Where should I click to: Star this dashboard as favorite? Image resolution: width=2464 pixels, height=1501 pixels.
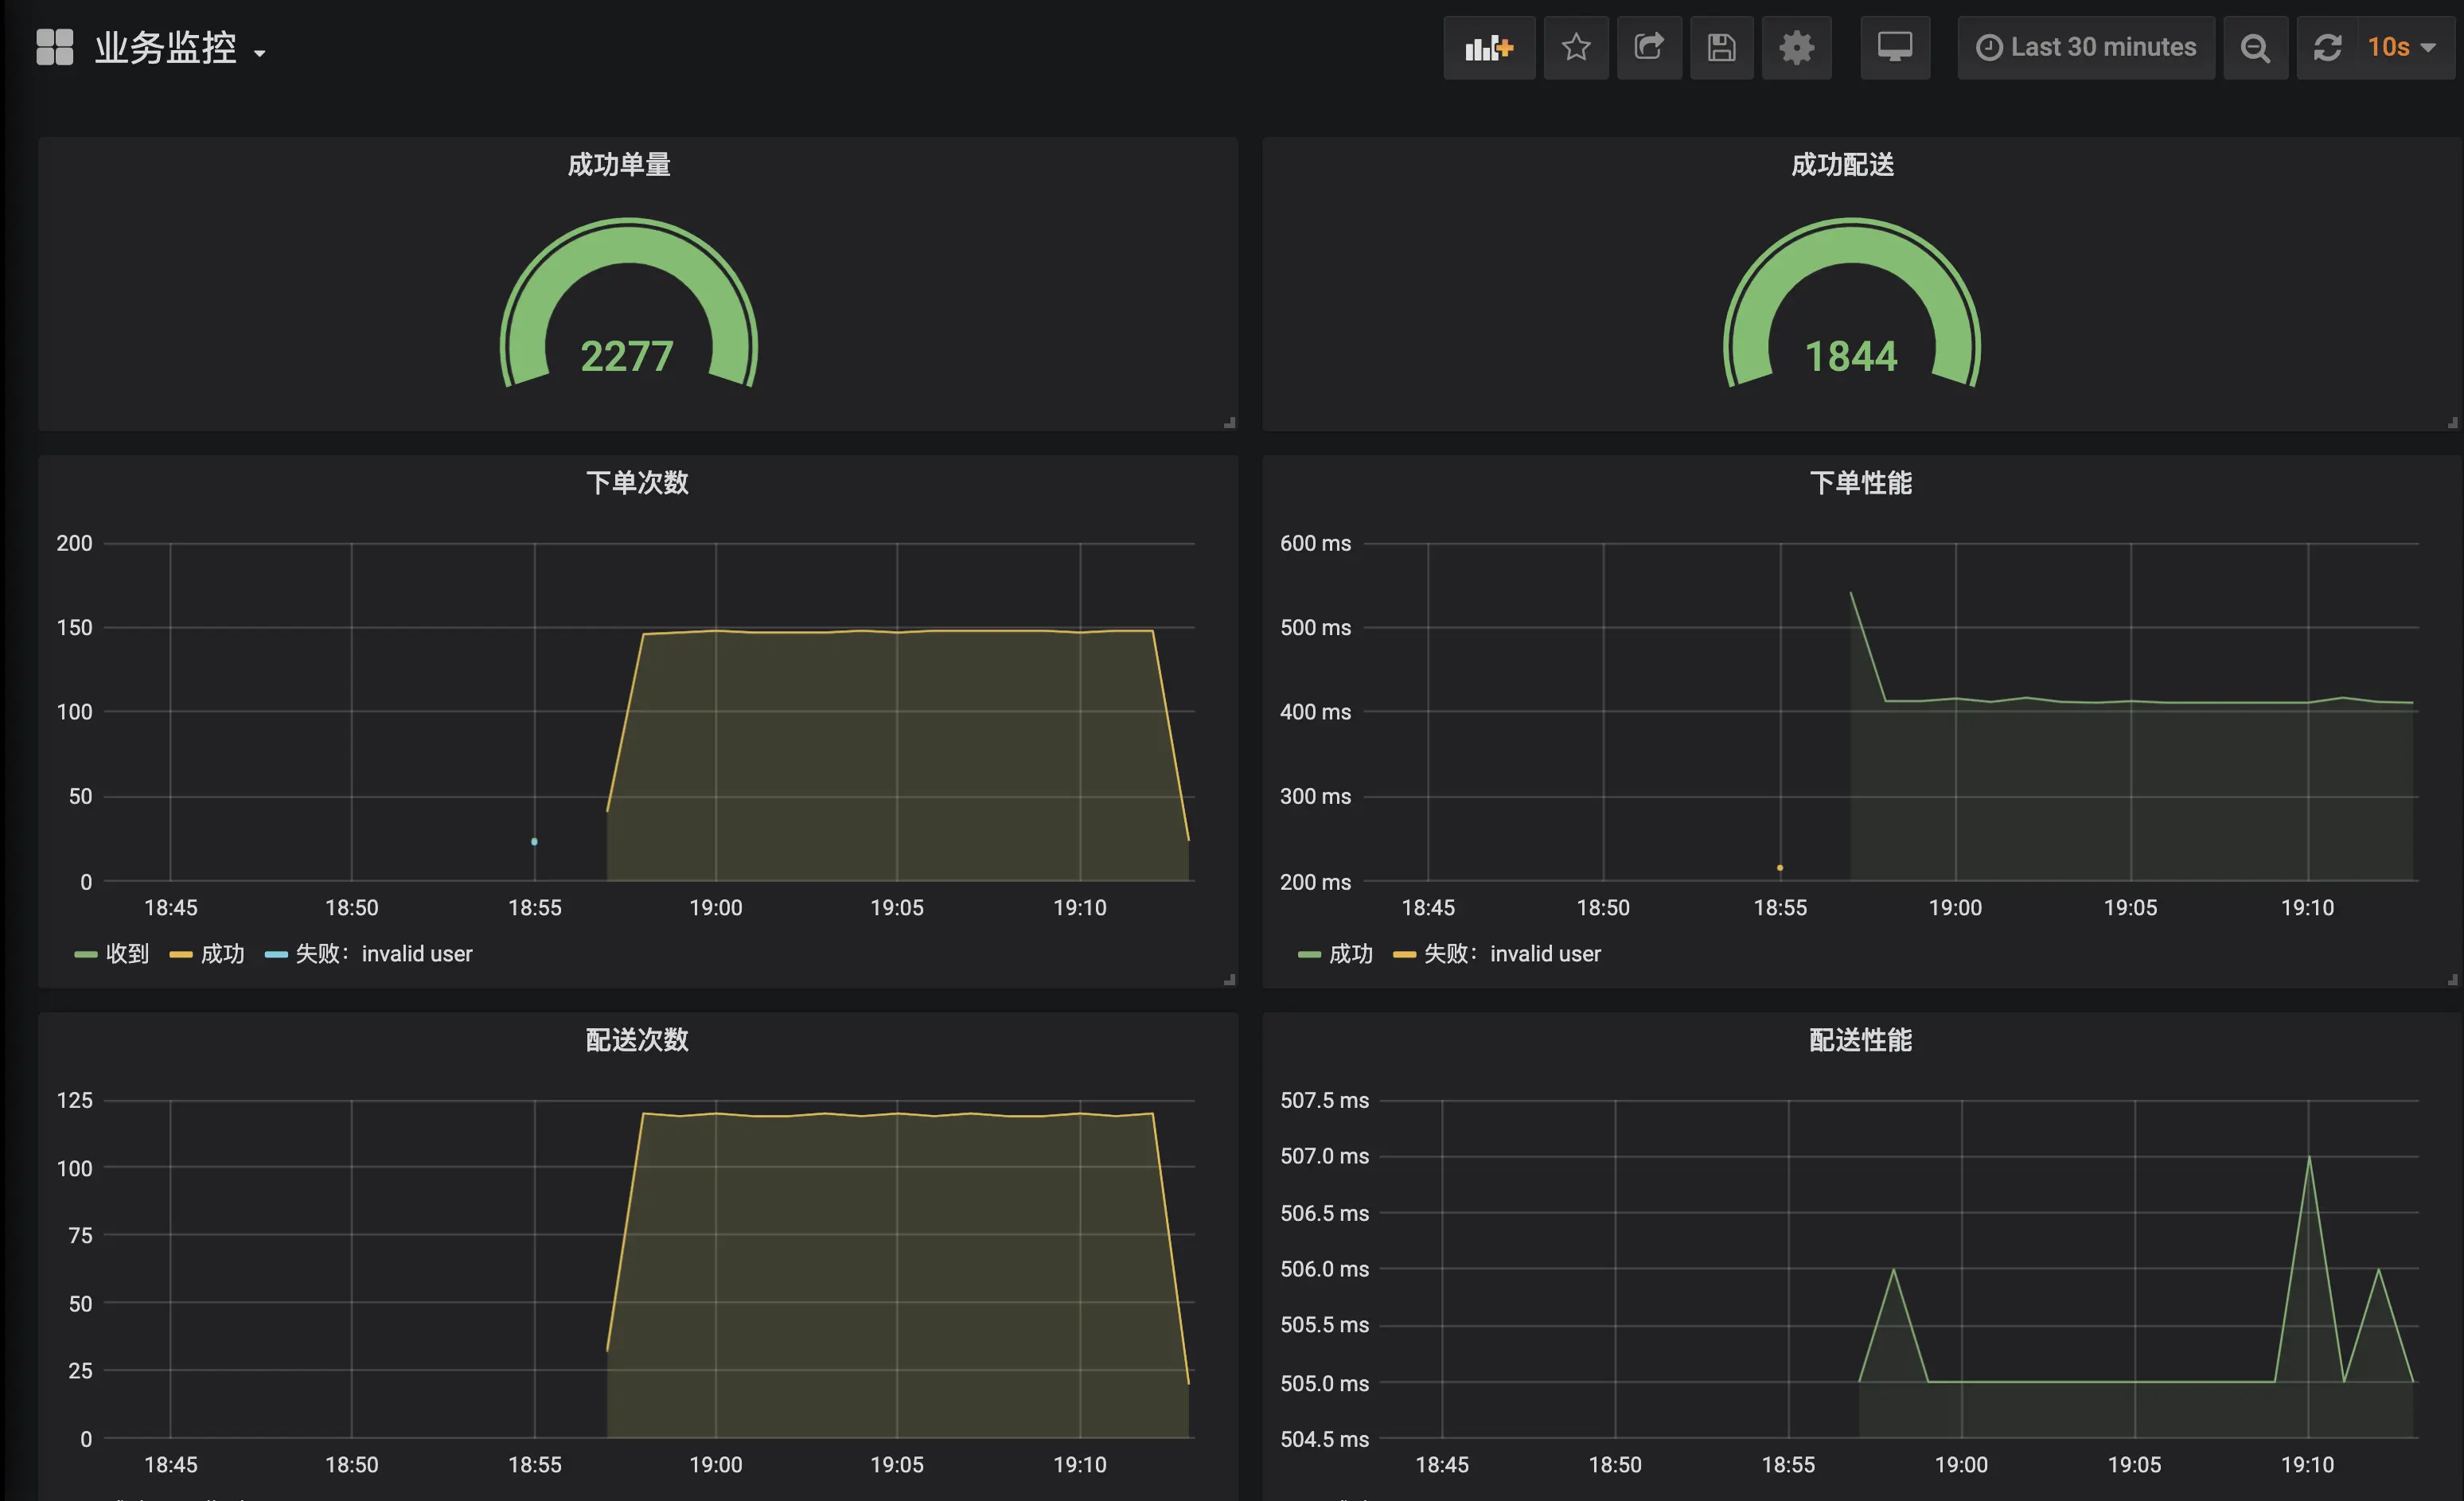(x=1576, y=47)
